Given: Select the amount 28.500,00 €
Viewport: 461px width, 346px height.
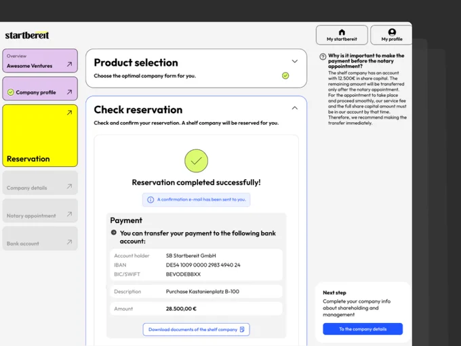Looking at the screenshot, I should [181, 309].
